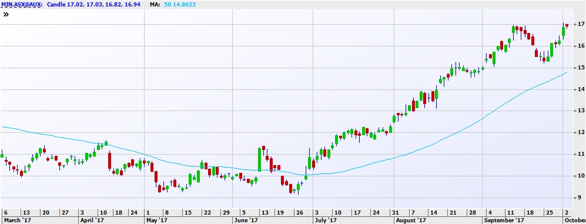
Task: Click the date label 21 on time axis
Action: coord(453,212)
